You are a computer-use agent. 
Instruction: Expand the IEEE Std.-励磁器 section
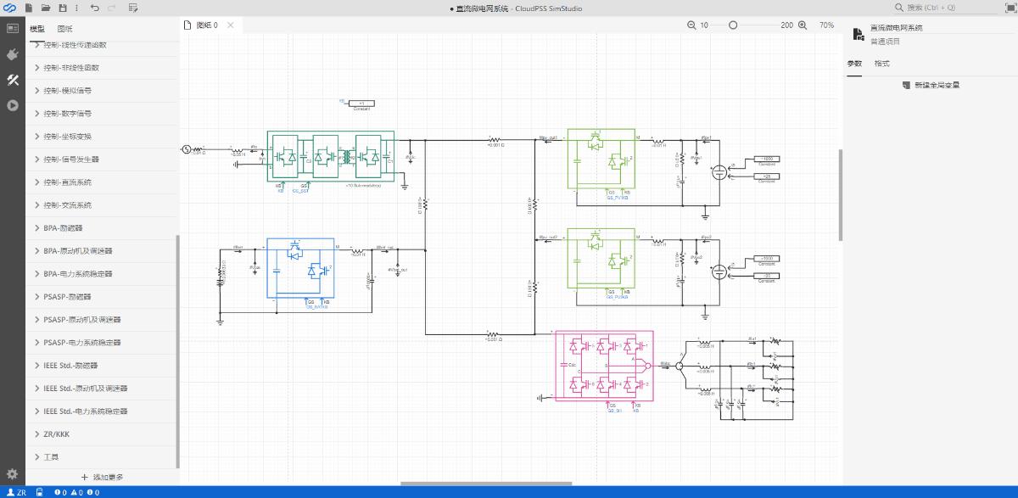[x=72, y=365]
